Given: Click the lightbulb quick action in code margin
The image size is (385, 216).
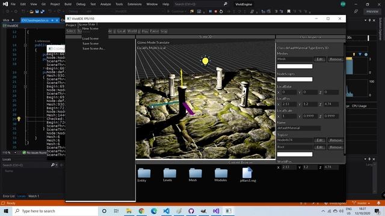Looking at the screenshot, I should pyautogui.click(x=19, y=119).
